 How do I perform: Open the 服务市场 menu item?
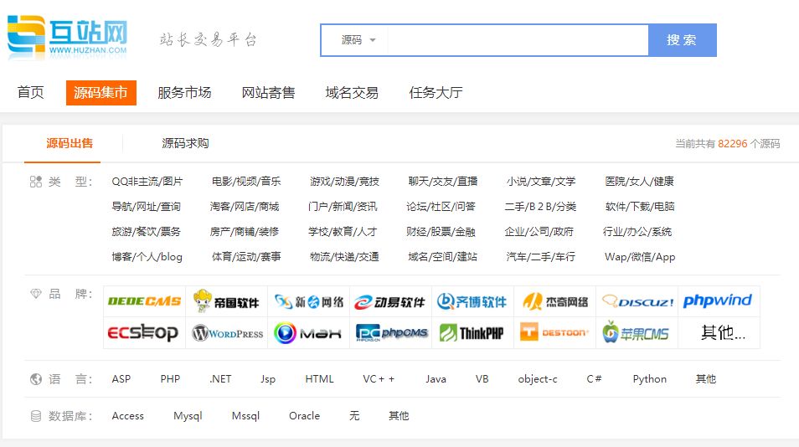pos(184,93)
